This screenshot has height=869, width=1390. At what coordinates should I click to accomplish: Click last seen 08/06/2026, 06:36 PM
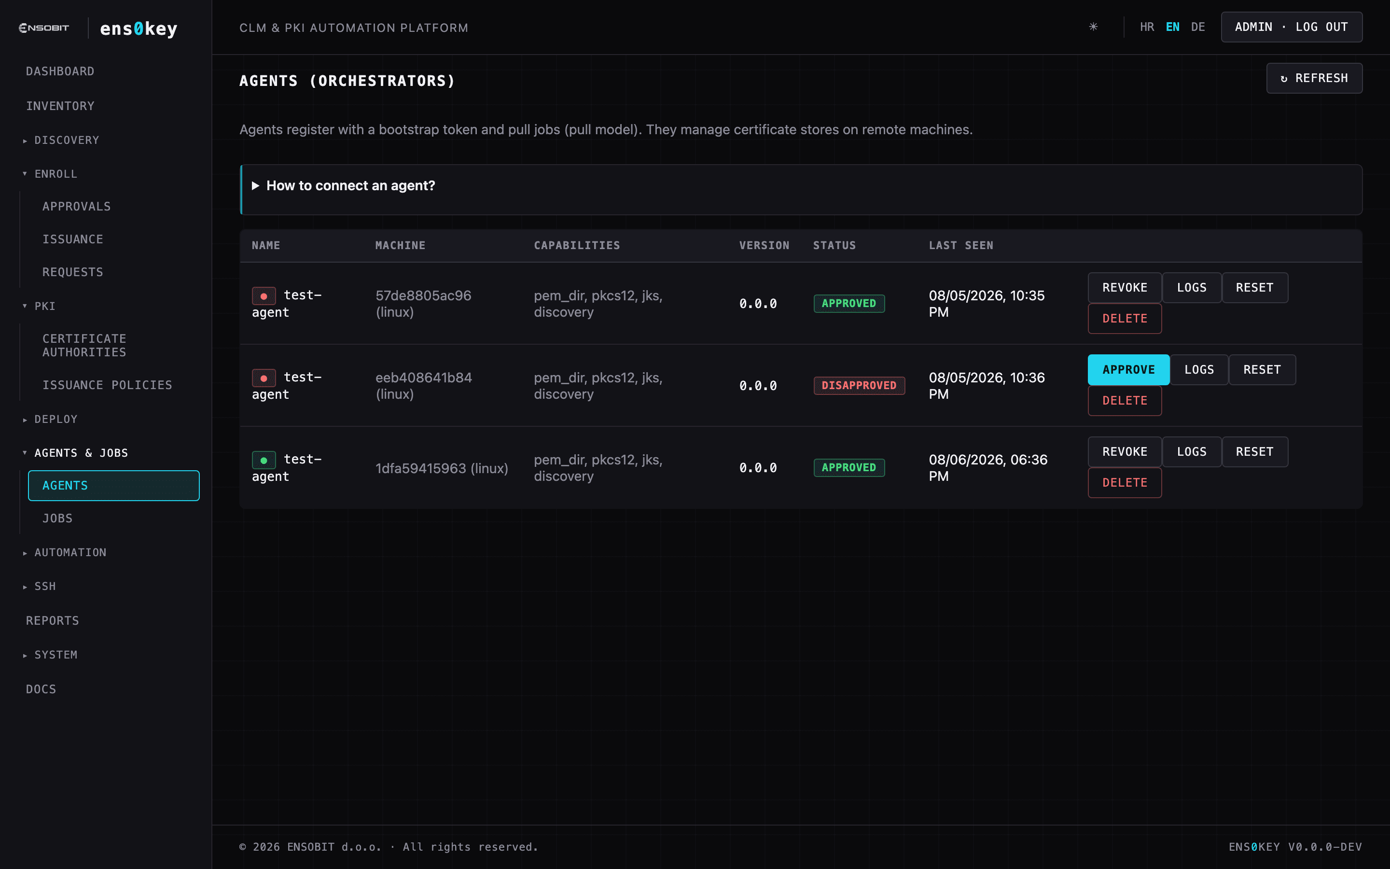click(x=988, y=468)
